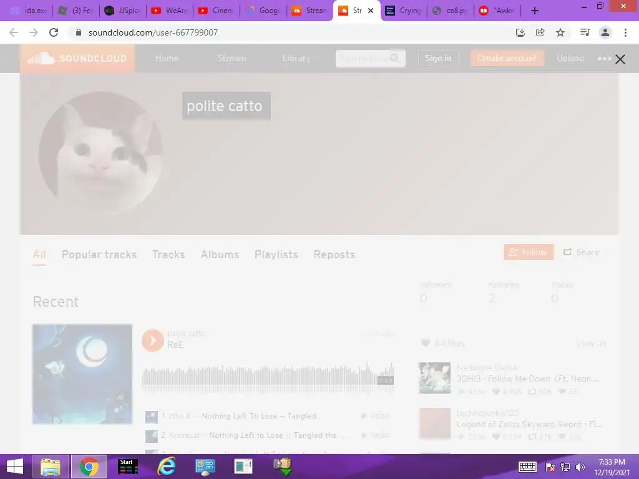Open the ReE title link
This screenshot has height=479, width=639.
pos(175,345)
